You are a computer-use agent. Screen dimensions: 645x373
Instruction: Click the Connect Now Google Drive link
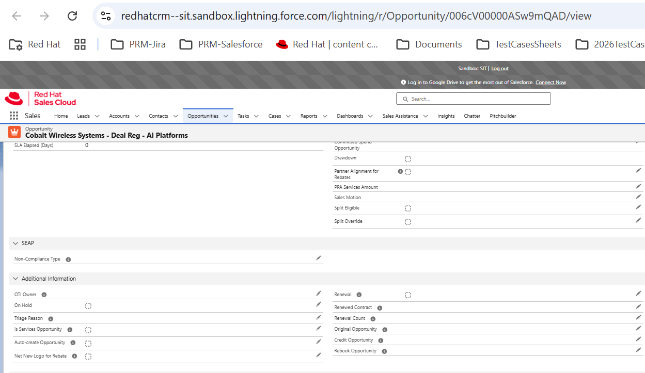550,83
